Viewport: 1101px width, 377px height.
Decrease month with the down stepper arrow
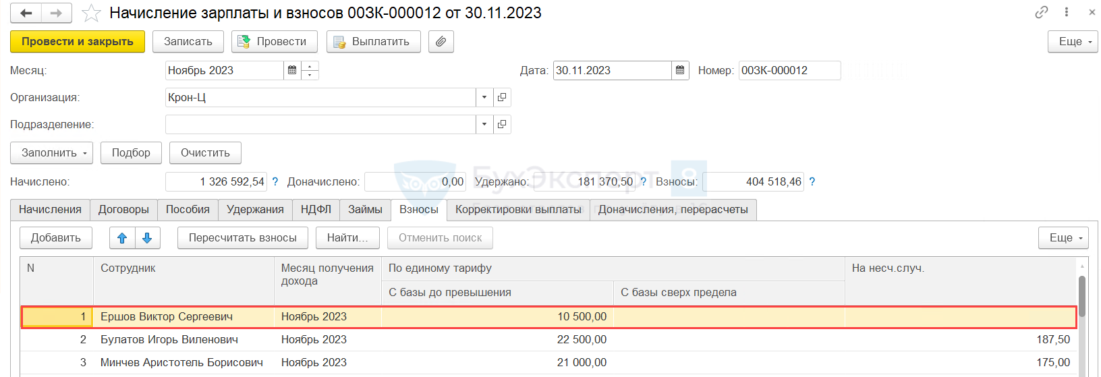coord(310,75)
